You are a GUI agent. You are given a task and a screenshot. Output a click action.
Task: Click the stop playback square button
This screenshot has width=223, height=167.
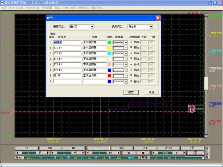(143, 153)
